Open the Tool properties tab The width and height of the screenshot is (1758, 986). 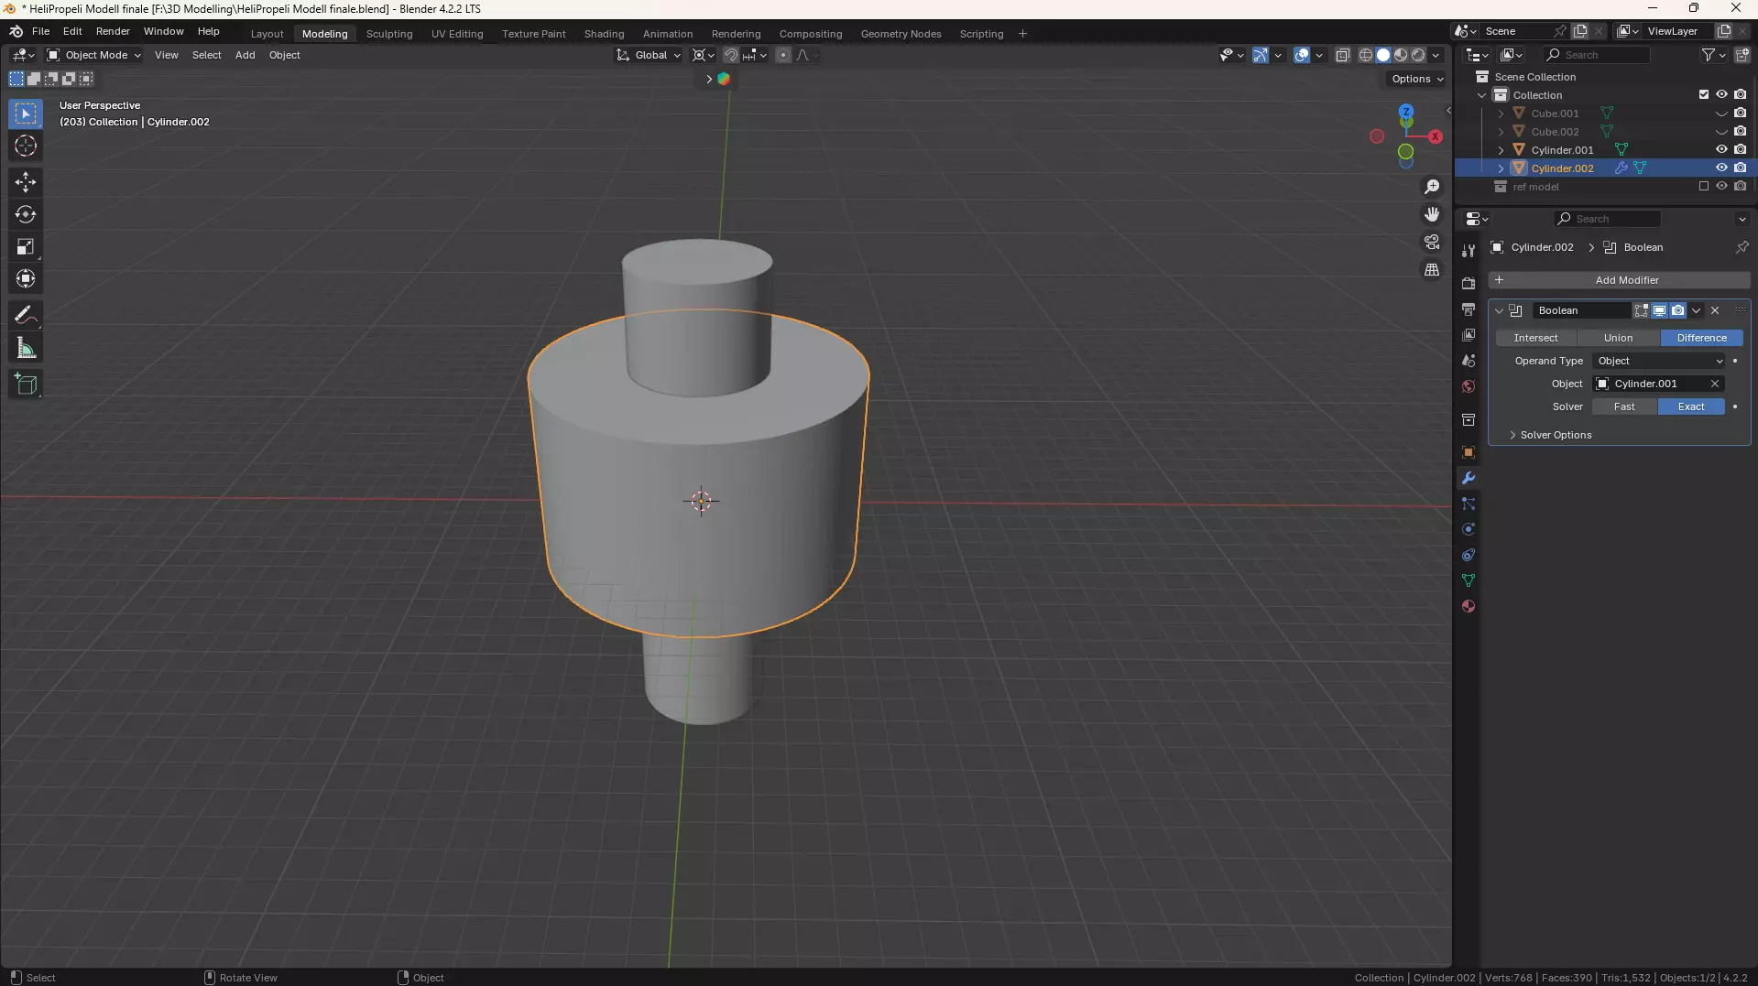pyautogui.click(x=1469, y=250)
